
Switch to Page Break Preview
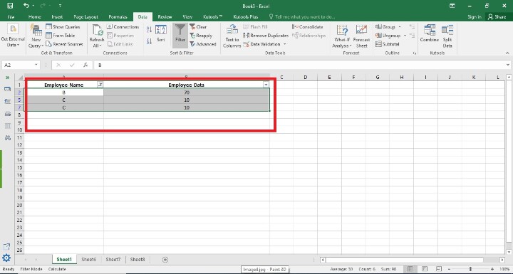click(439, 269)
